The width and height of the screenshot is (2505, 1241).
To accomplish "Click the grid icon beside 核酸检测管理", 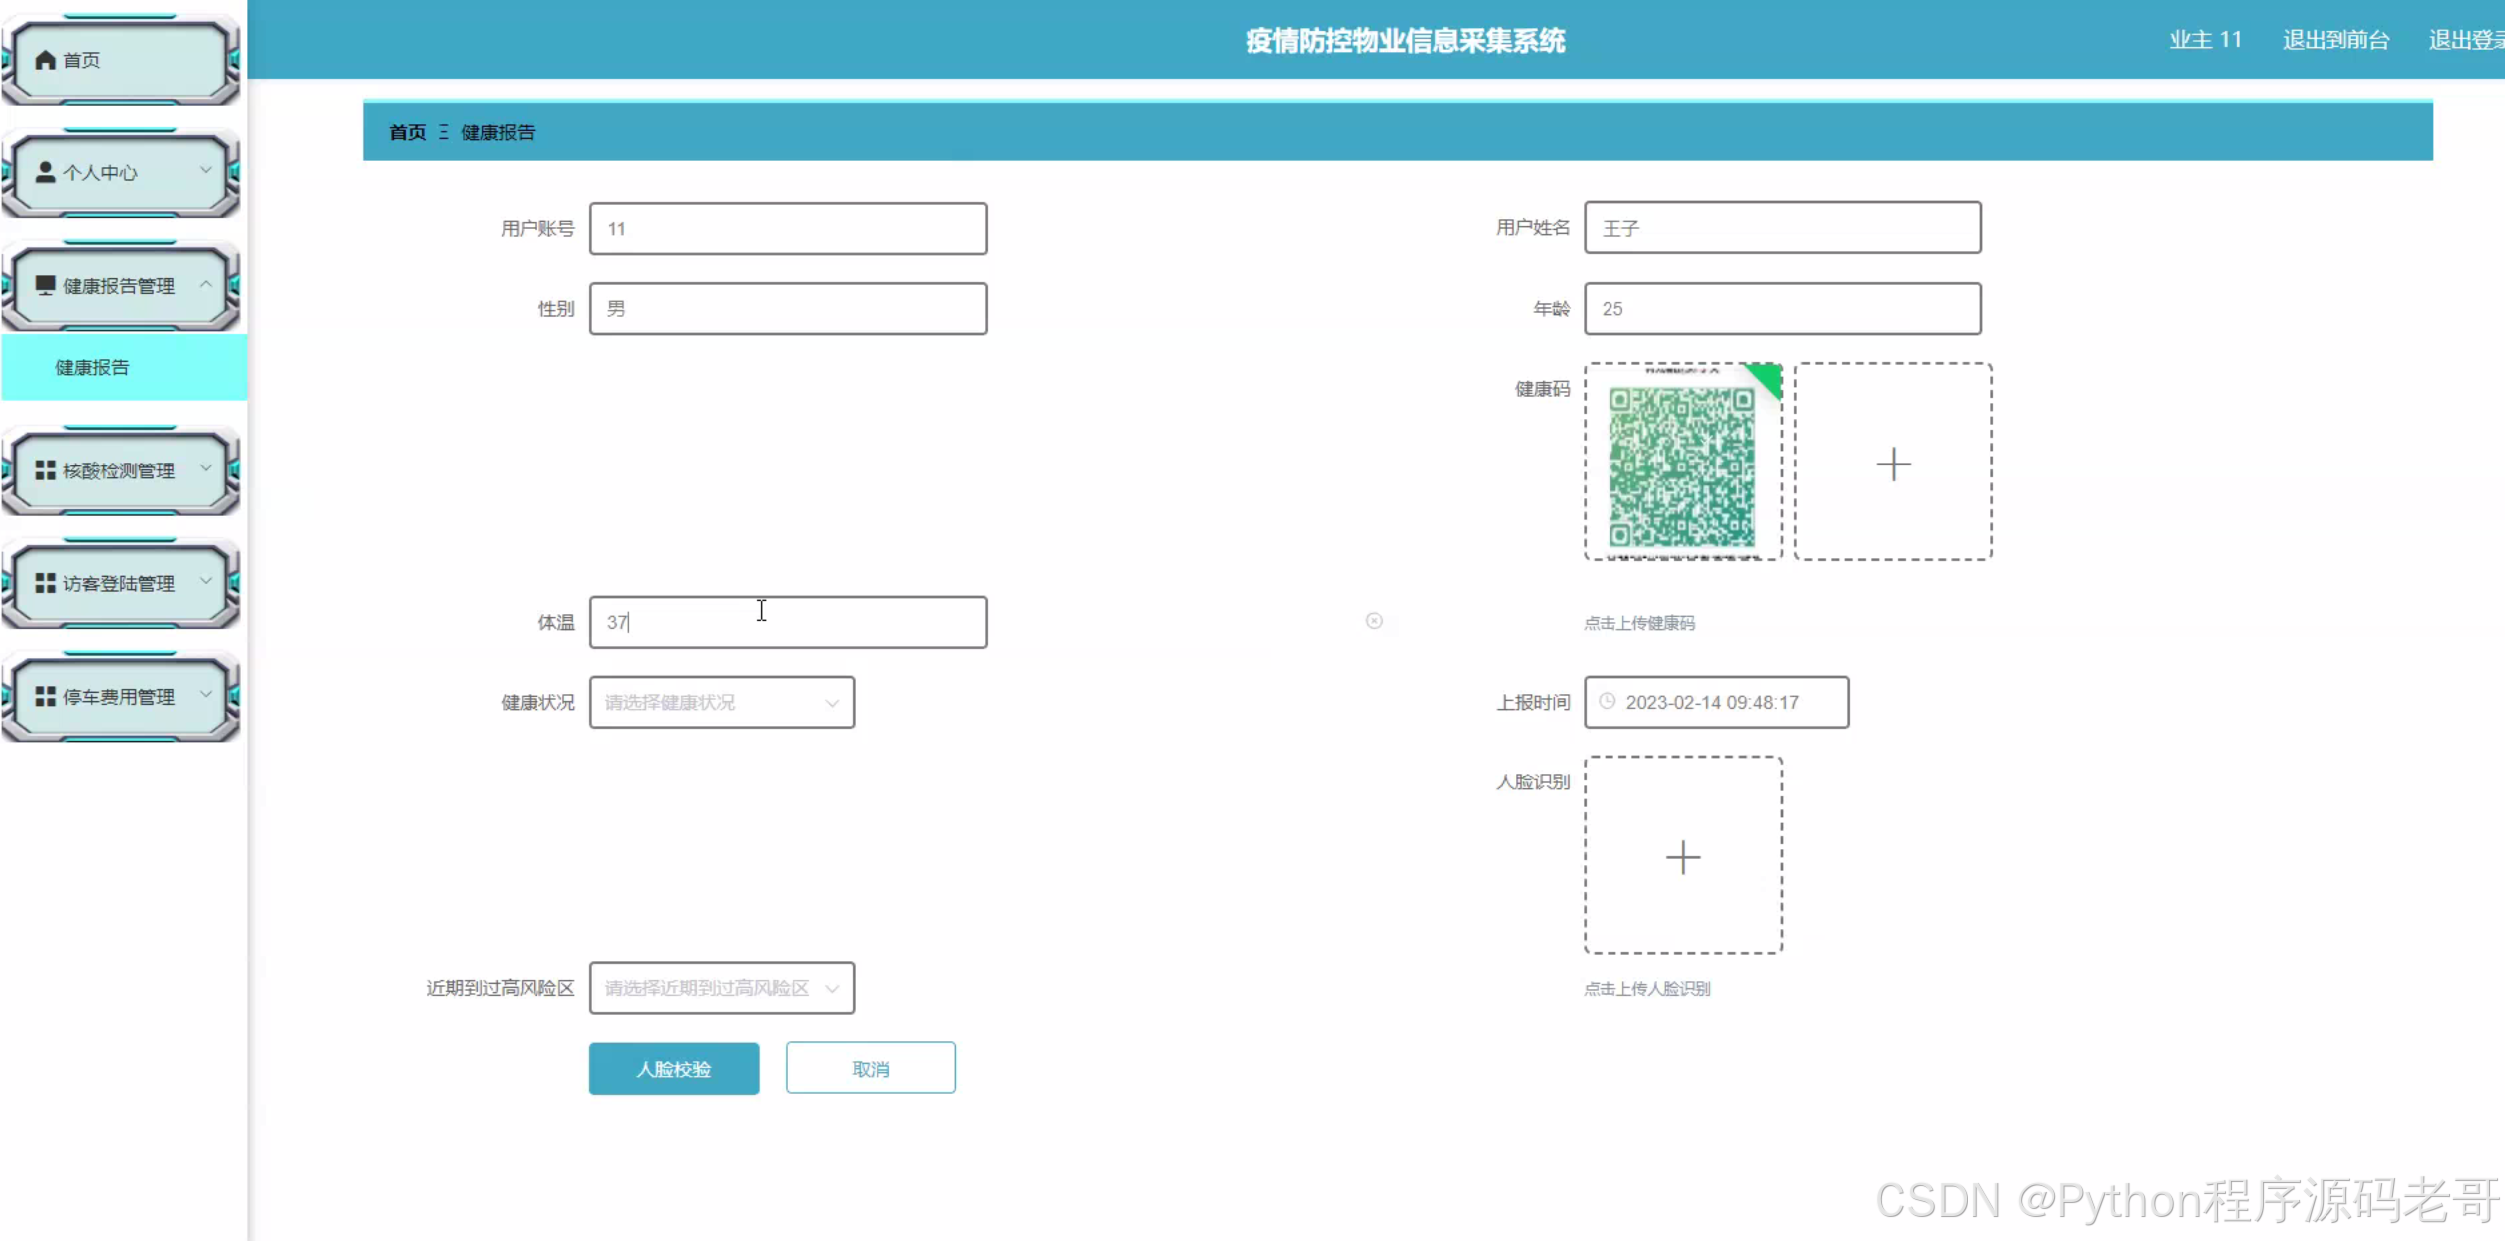I will point(45,470).
